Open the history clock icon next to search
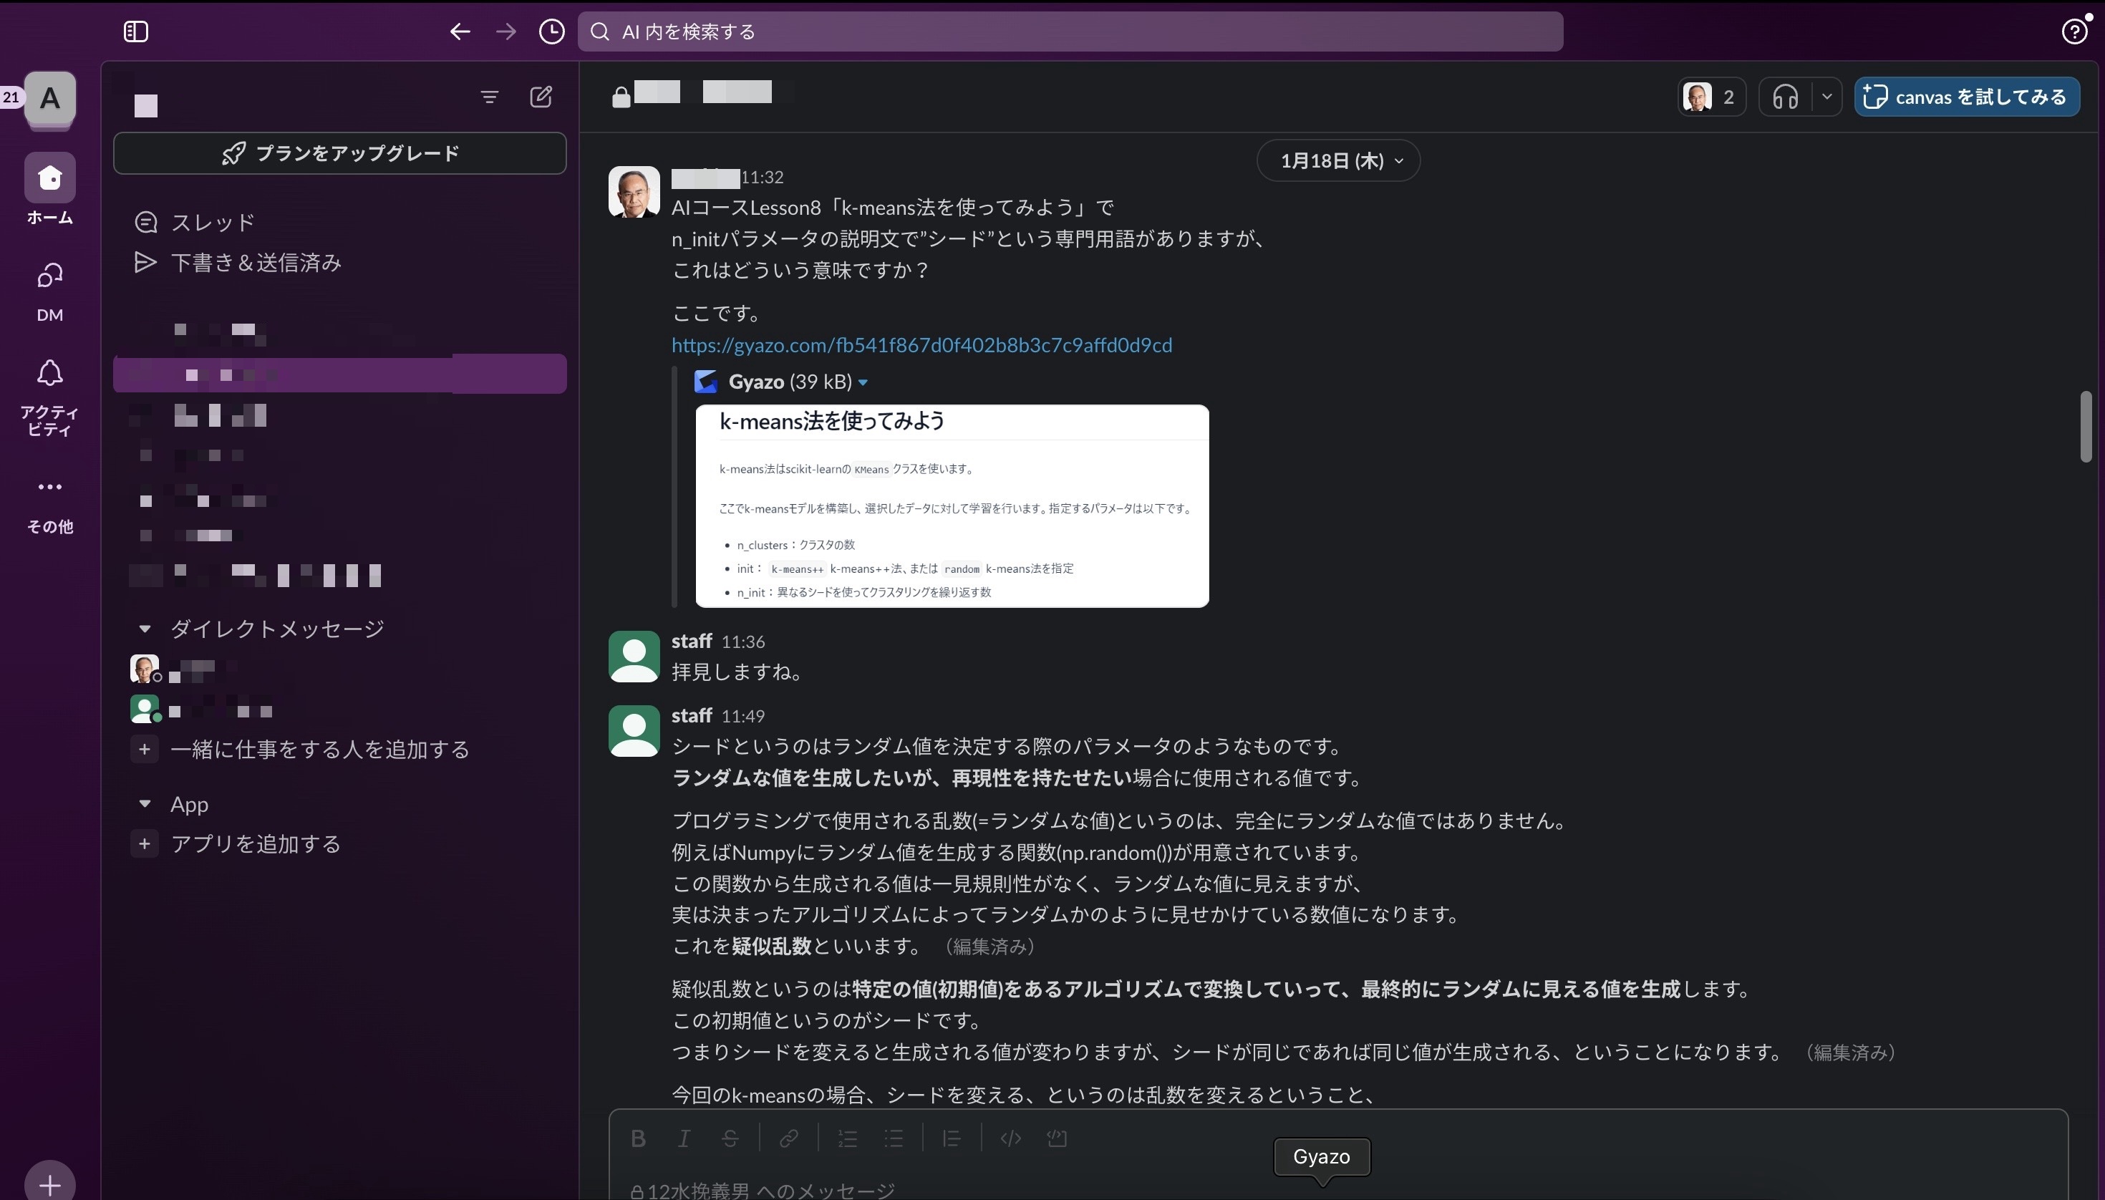2105x1200 pixels. tap(551, 32)
